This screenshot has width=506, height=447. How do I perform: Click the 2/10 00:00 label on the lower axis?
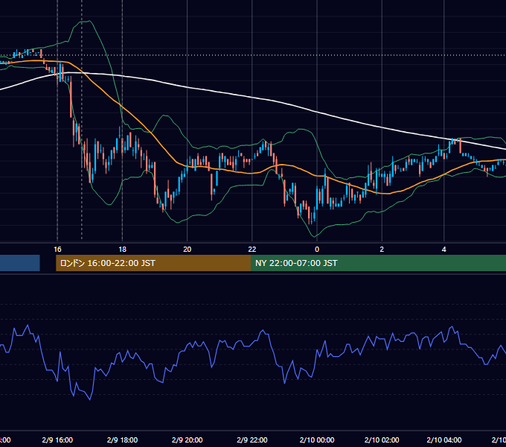[317, 440]
